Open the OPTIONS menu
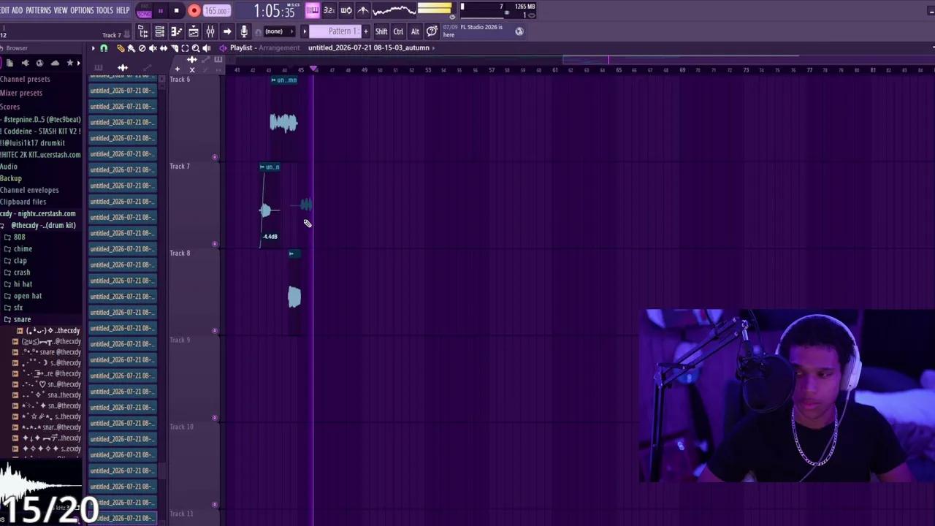This screenshot has width=935, height=526. (82, 10)
